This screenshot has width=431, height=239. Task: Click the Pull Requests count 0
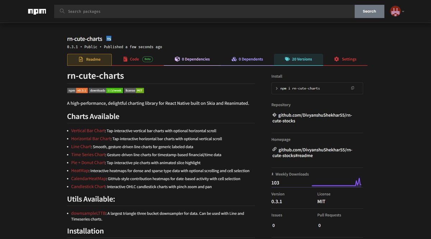pyautogui.click(x=319, y=225)
